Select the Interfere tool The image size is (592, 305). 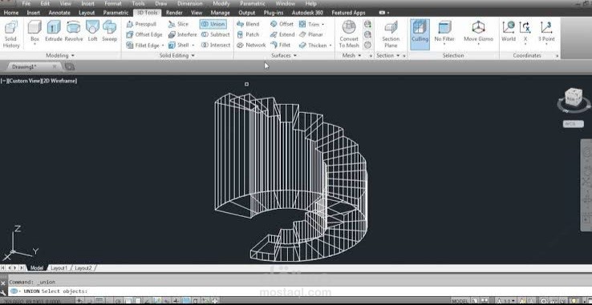pos(182,34)
